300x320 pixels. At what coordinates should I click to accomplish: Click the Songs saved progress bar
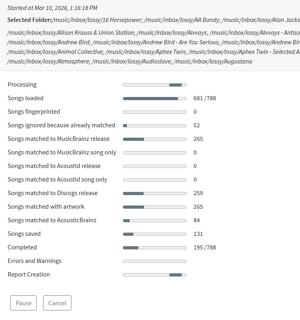[x=155, y=234]
